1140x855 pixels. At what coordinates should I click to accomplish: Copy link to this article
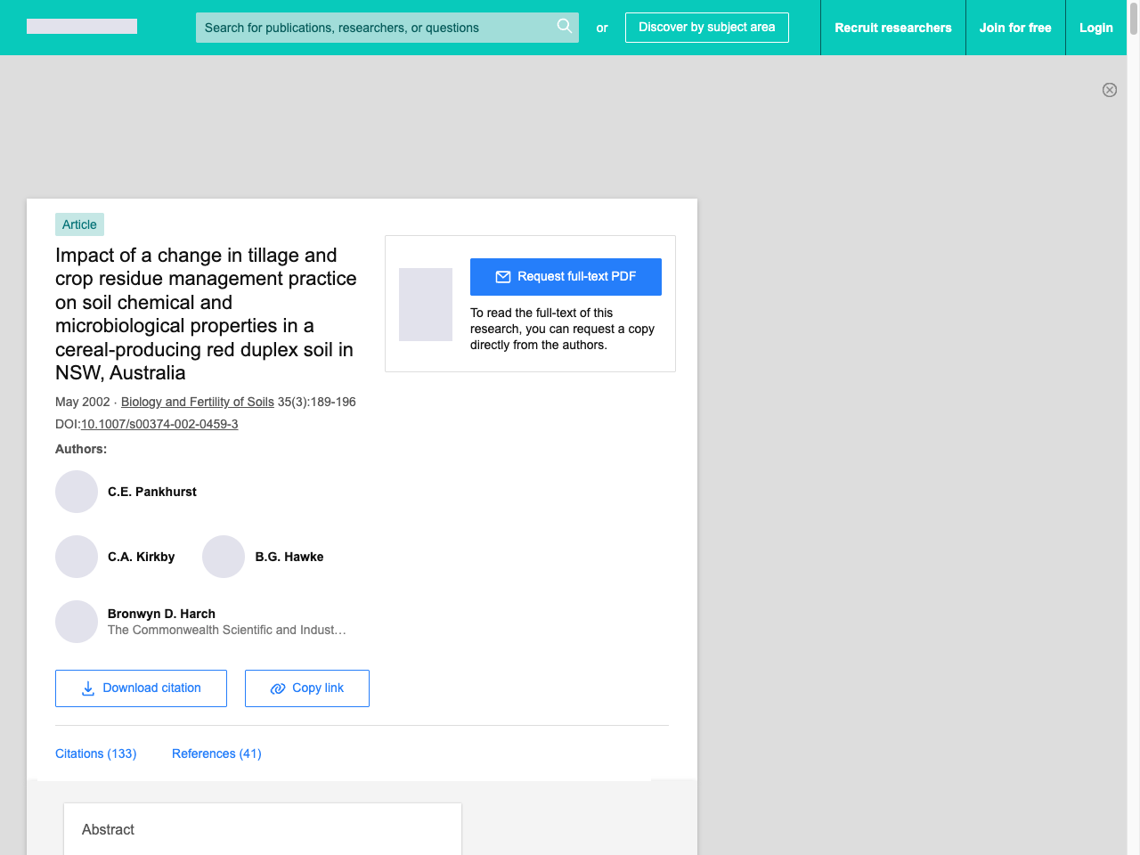point(307,688)
